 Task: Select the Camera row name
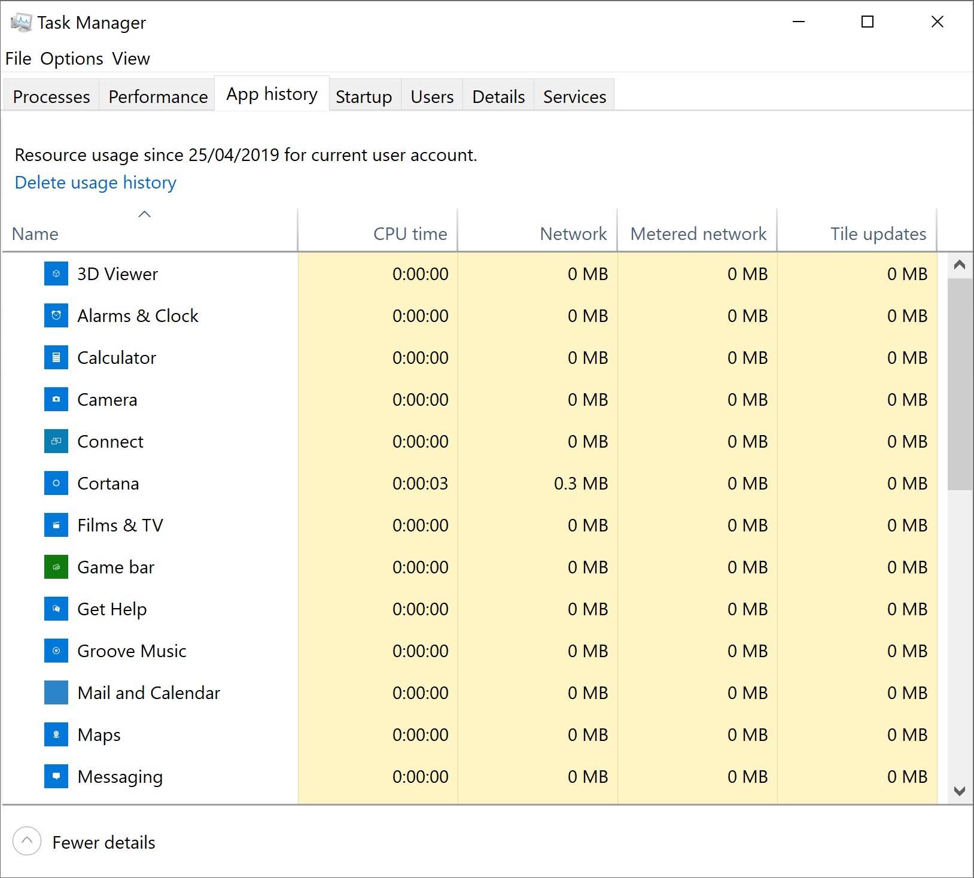coord(107,399)
